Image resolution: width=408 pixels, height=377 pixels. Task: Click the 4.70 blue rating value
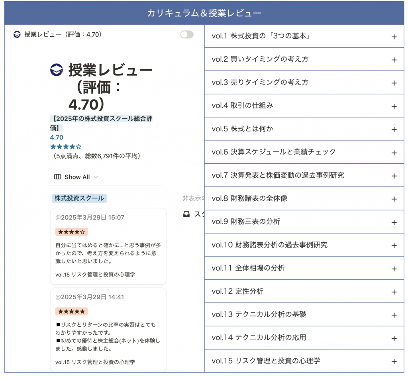coord(57,137)
